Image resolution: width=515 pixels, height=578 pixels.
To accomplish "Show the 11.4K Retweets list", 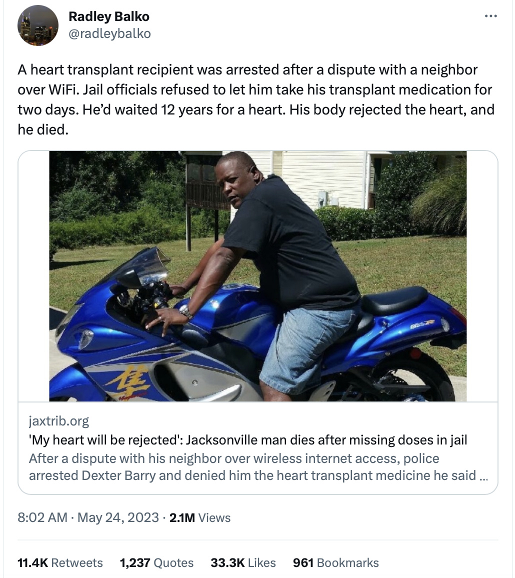I will [60, 563].
